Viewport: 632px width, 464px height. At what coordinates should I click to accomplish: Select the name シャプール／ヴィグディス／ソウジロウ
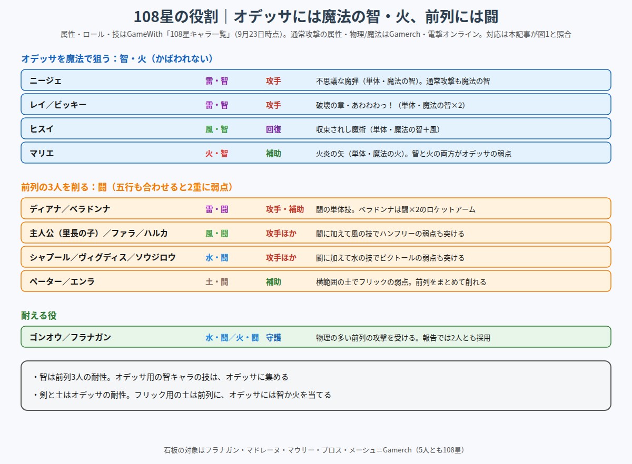(103, 258)
